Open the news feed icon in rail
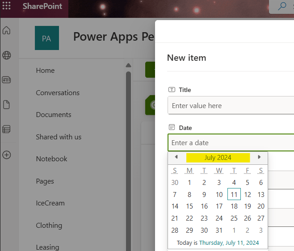 coord(7,80)
